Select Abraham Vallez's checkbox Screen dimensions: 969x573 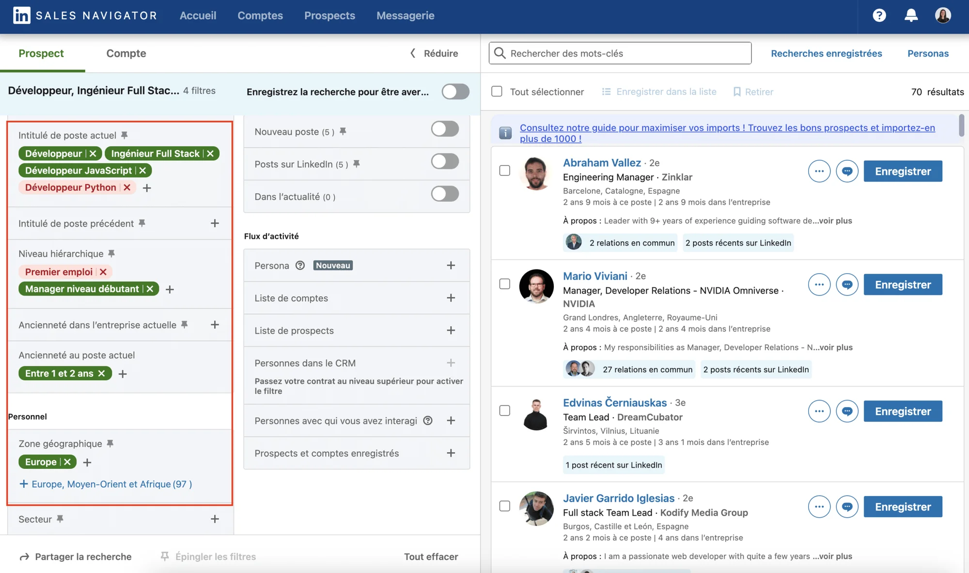click(x=505, y=170)
